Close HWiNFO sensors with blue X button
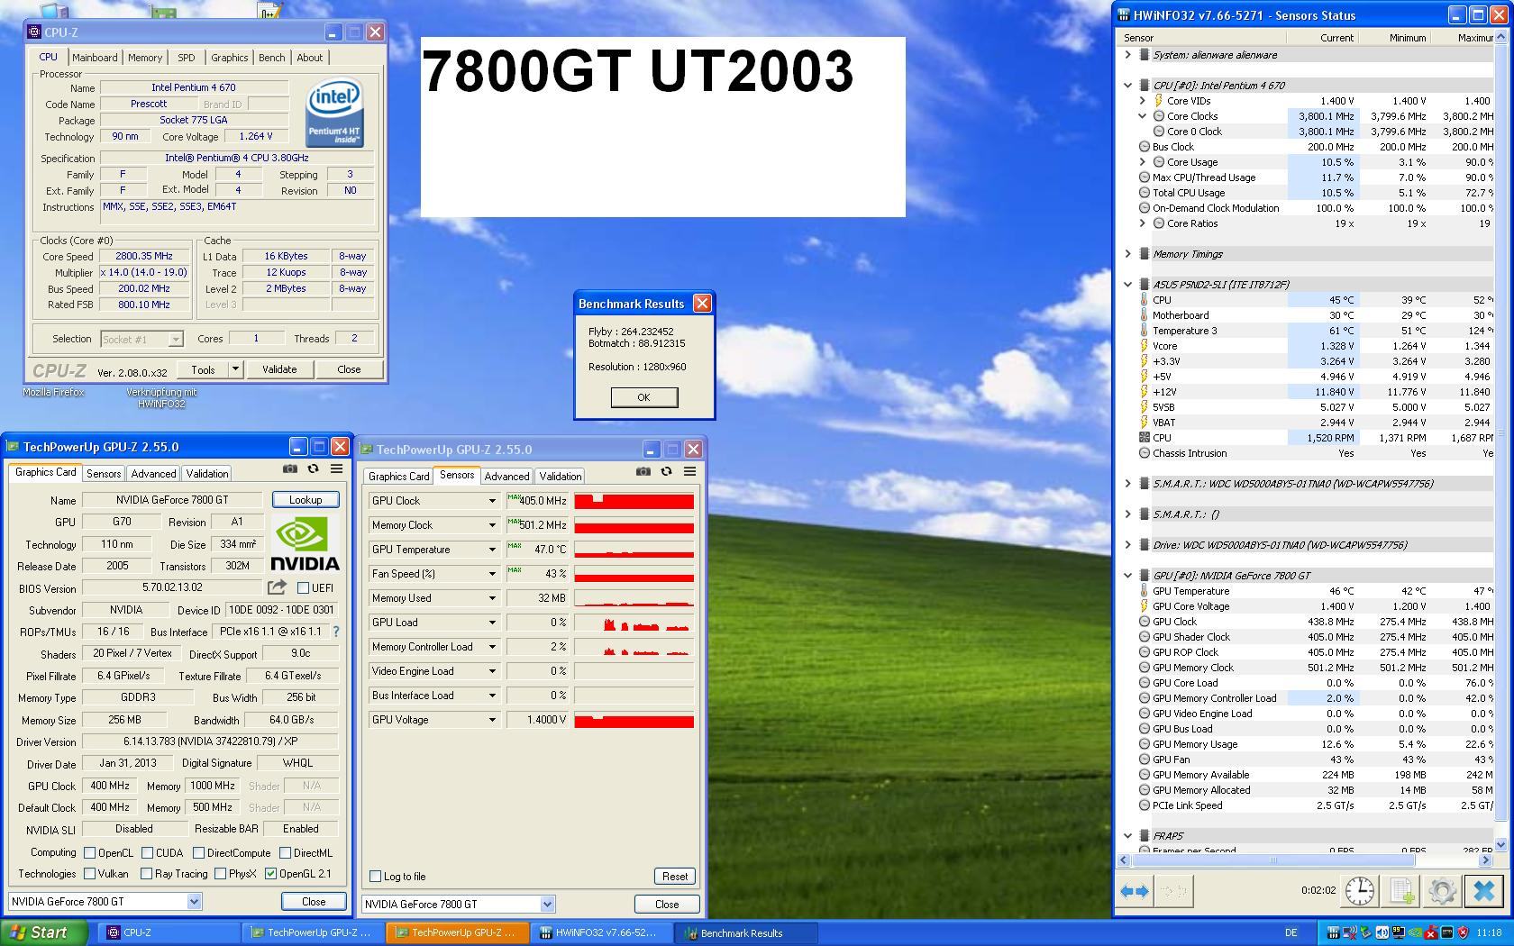 tap(1483, 891)
